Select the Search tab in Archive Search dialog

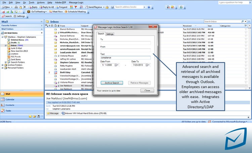pyautogui.click(x=101, y=33)
